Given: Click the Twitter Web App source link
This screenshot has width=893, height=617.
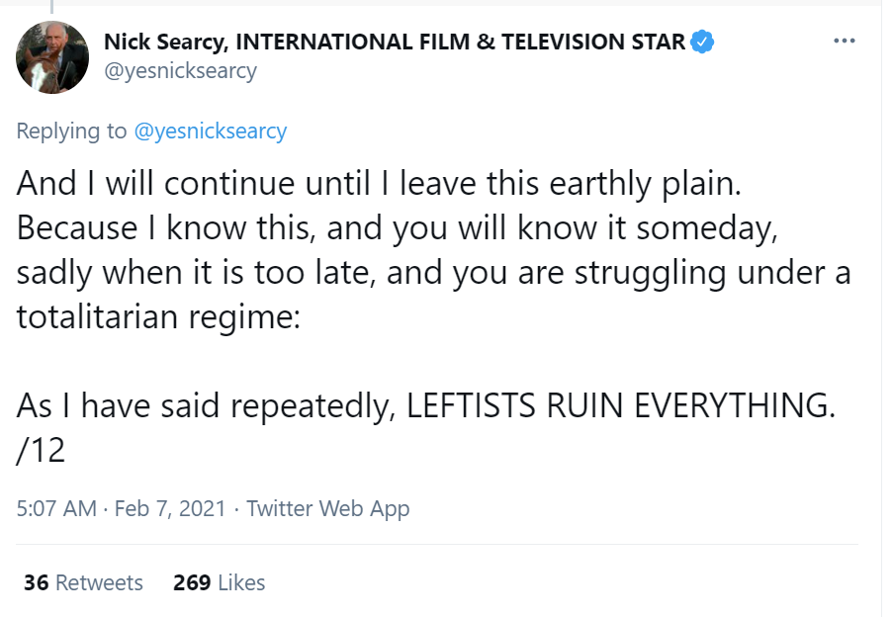Looking at the screenshot, I should click(327, 508).
